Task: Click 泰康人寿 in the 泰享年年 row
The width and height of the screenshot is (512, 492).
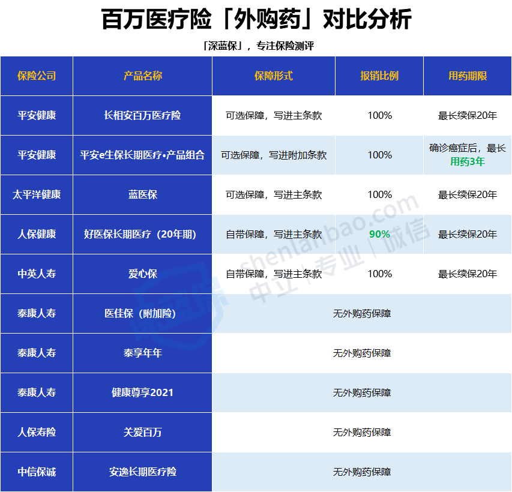Action: coord(37,353)
